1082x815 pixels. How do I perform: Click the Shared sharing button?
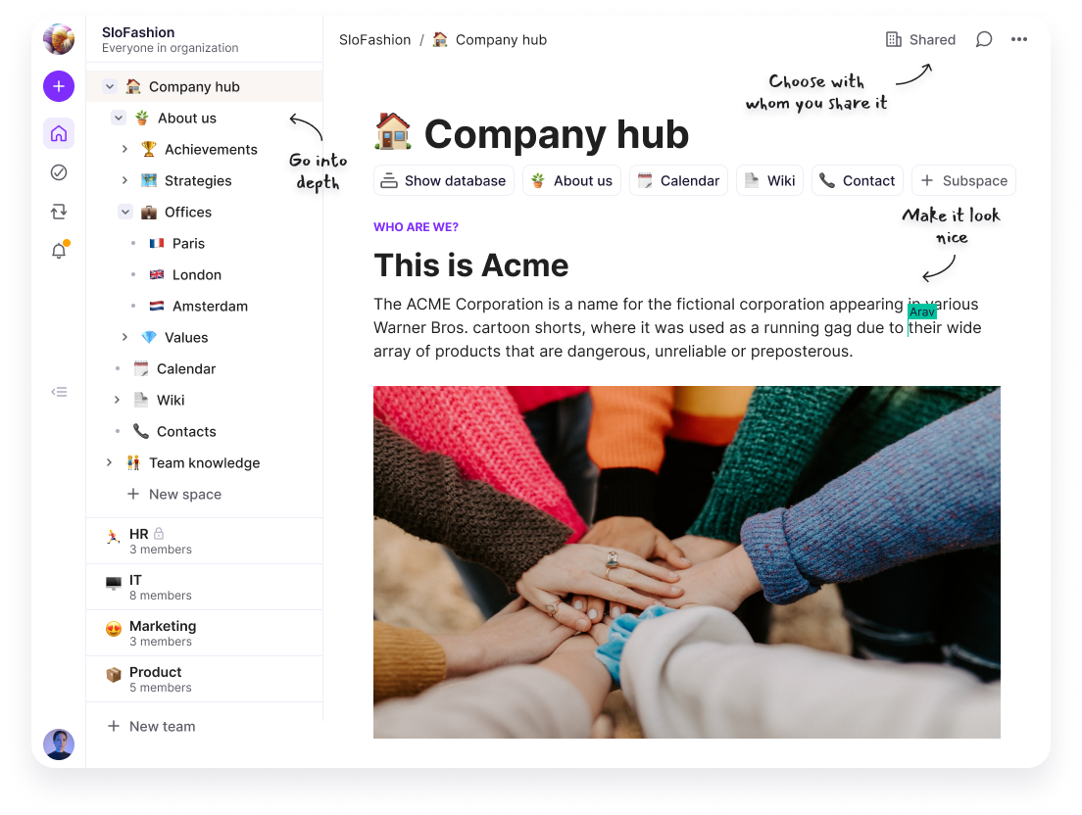pos(920,39)
